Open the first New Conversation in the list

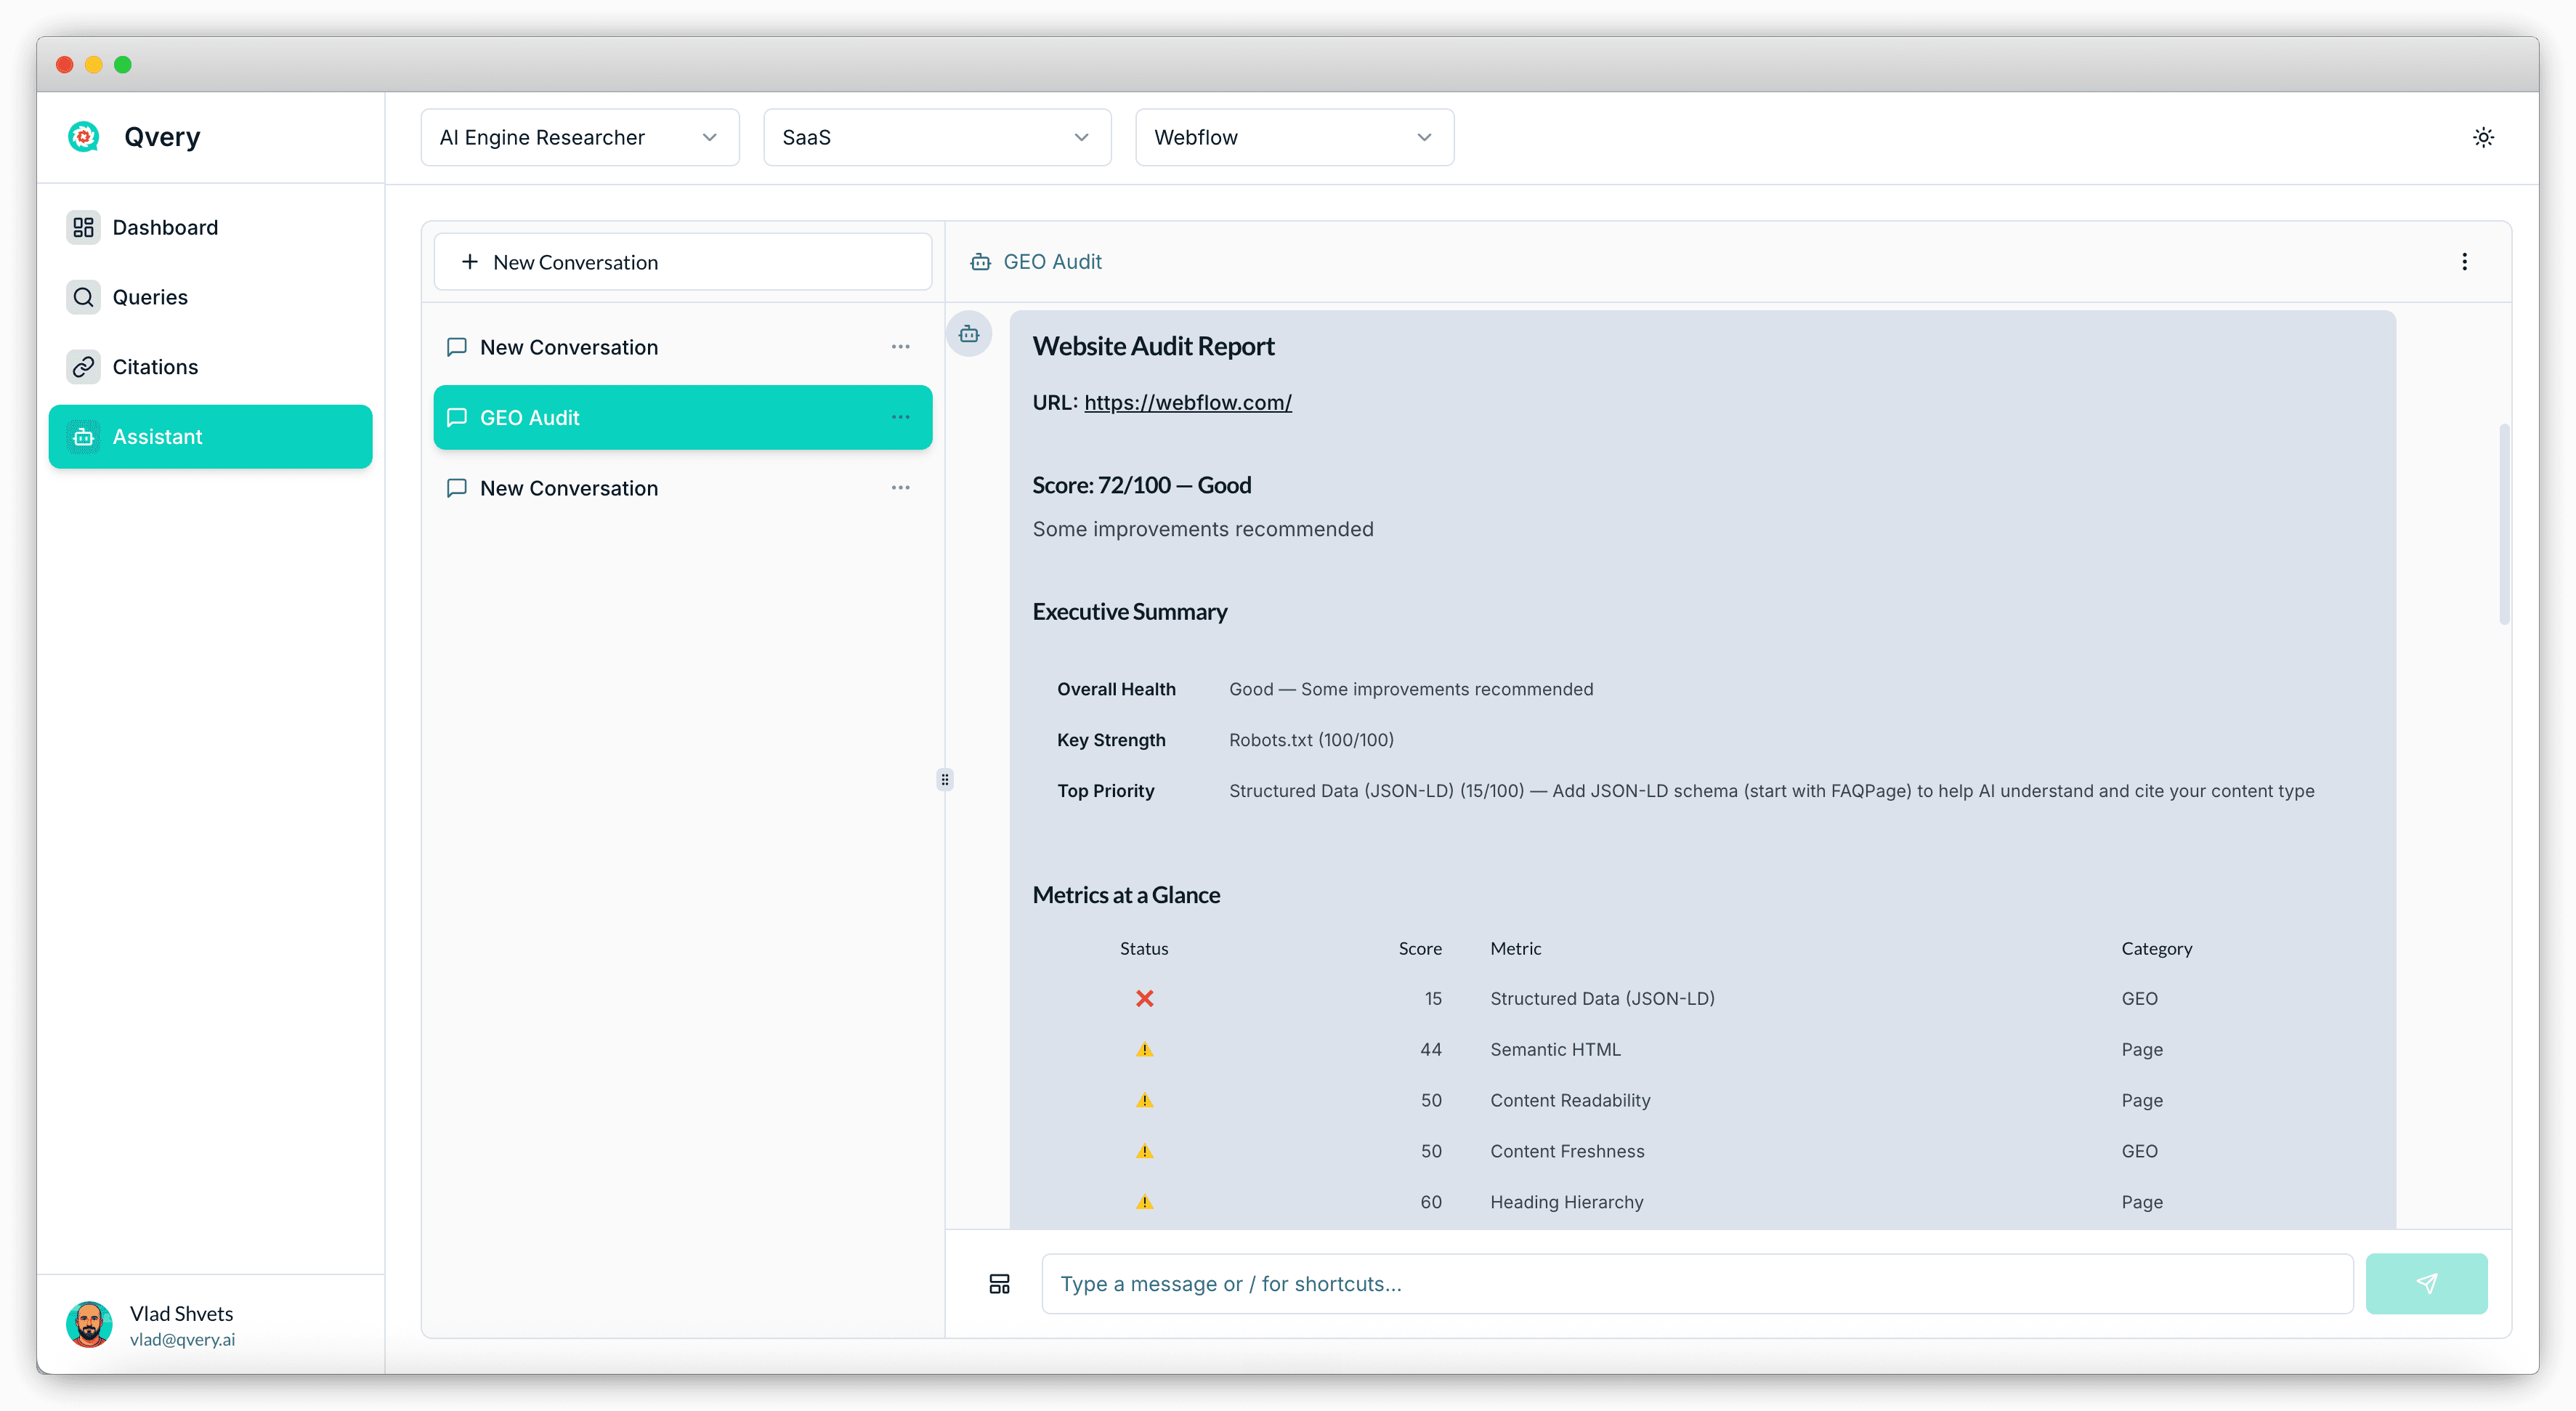(683, 347)
